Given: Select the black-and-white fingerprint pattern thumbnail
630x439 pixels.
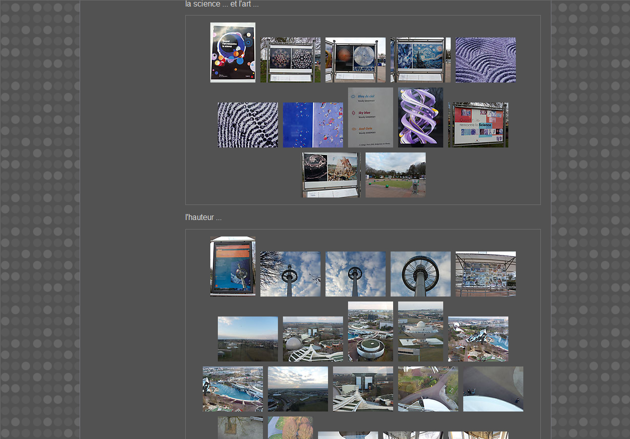Looking at the screenshot, I should (x=247, y=125).
